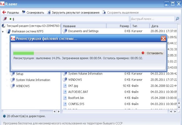
Task: Select System Volume Information in the tree
Action: 33,80
